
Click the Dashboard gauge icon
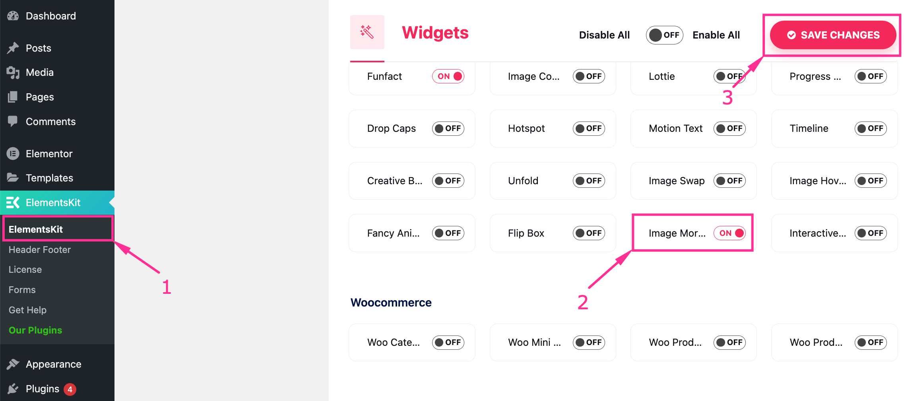13,16
